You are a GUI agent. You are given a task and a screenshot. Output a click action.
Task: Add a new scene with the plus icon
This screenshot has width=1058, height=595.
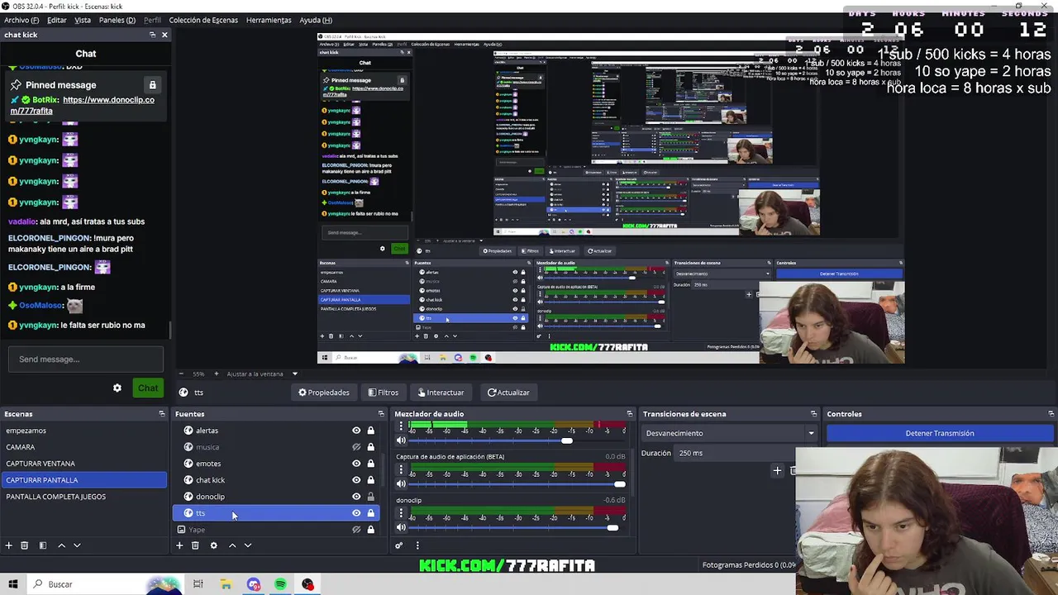click(9, 545)
